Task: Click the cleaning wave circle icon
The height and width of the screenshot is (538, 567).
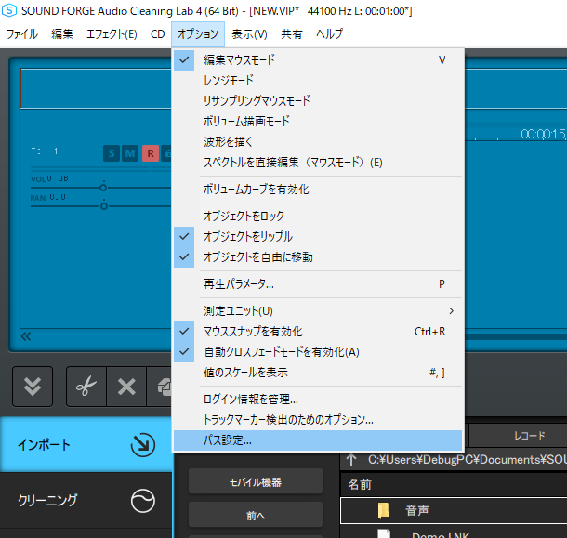Action: (x=143, y=501)
